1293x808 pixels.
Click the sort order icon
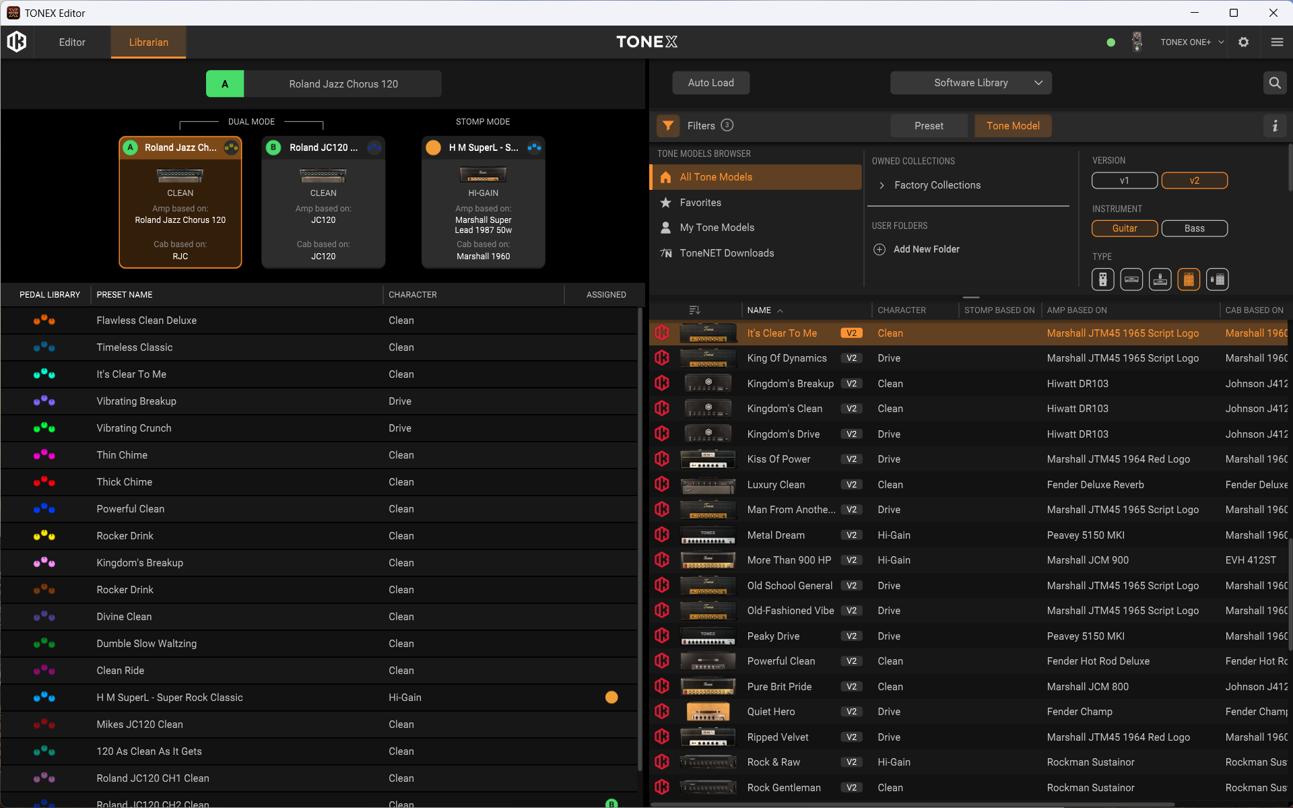[x=695, y=310]
